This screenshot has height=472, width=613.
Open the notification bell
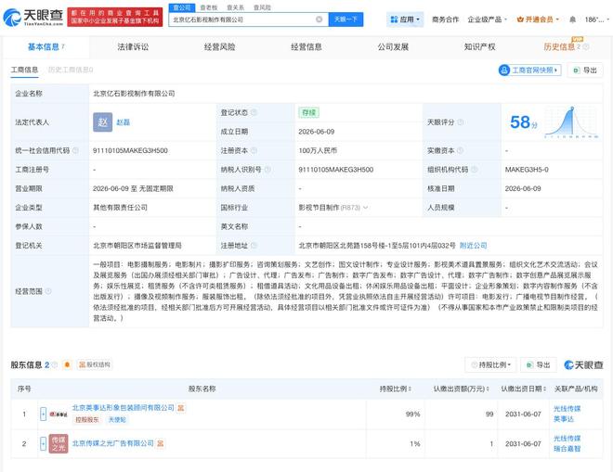point(572,19)
